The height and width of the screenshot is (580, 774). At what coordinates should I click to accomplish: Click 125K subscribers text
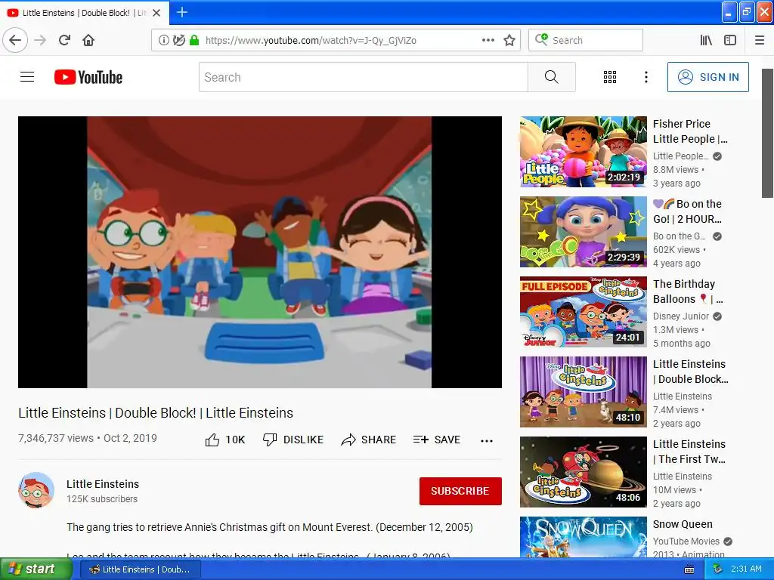102,499
